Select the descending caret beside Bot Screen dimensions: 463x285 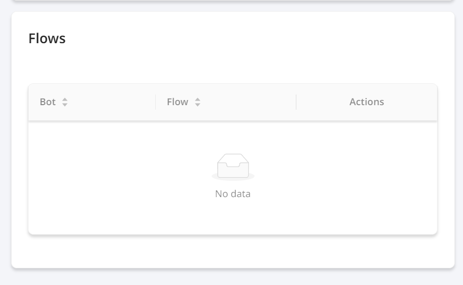(x=65, y=104)
